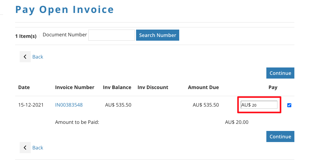
Task: Click the back chevron icon above the invoice table
Action: coord(25,57)
